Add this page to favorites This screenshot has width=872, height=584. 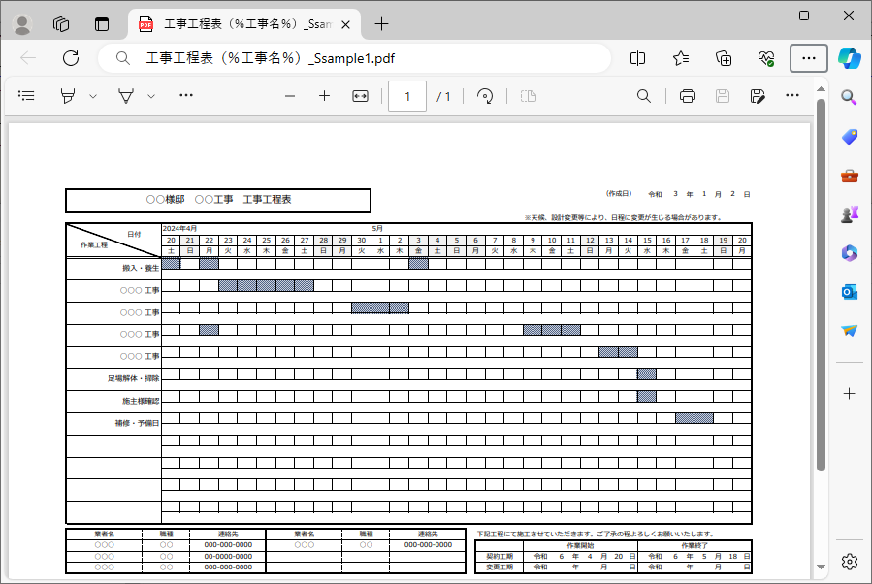(x=680, y=58)
